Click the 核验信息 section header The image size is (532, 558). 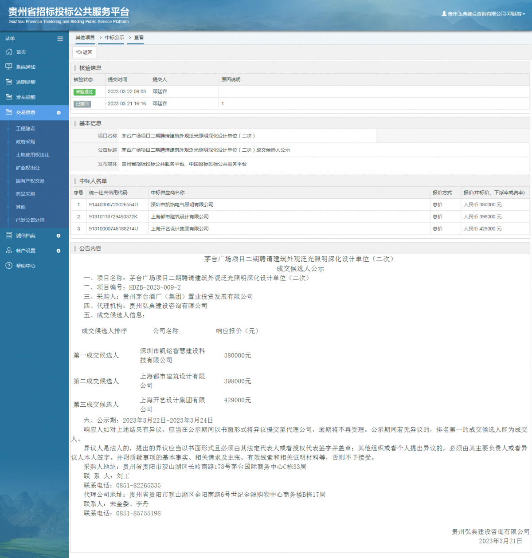point(90,68)
